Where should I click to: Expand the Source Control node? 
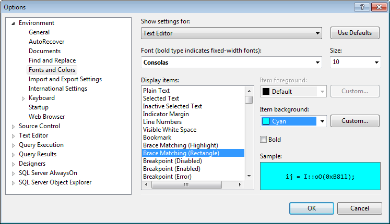point(14,126)
